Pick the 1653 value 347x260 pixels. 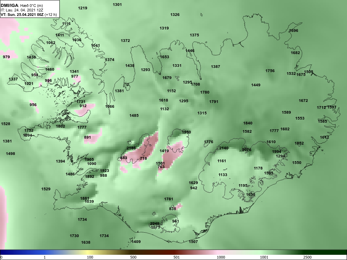[164, 57]
